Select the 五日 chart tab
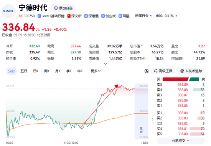The height and width of the screenshot is (146, 211). tap(24, 71)
